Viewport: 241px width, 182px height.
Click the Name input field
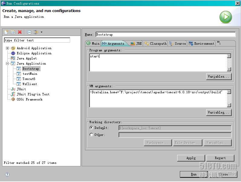(165, 35)
